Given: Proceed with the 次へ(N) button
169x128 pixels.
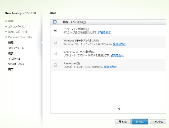Looking at the screenshot, I should [x=140, y=122].
